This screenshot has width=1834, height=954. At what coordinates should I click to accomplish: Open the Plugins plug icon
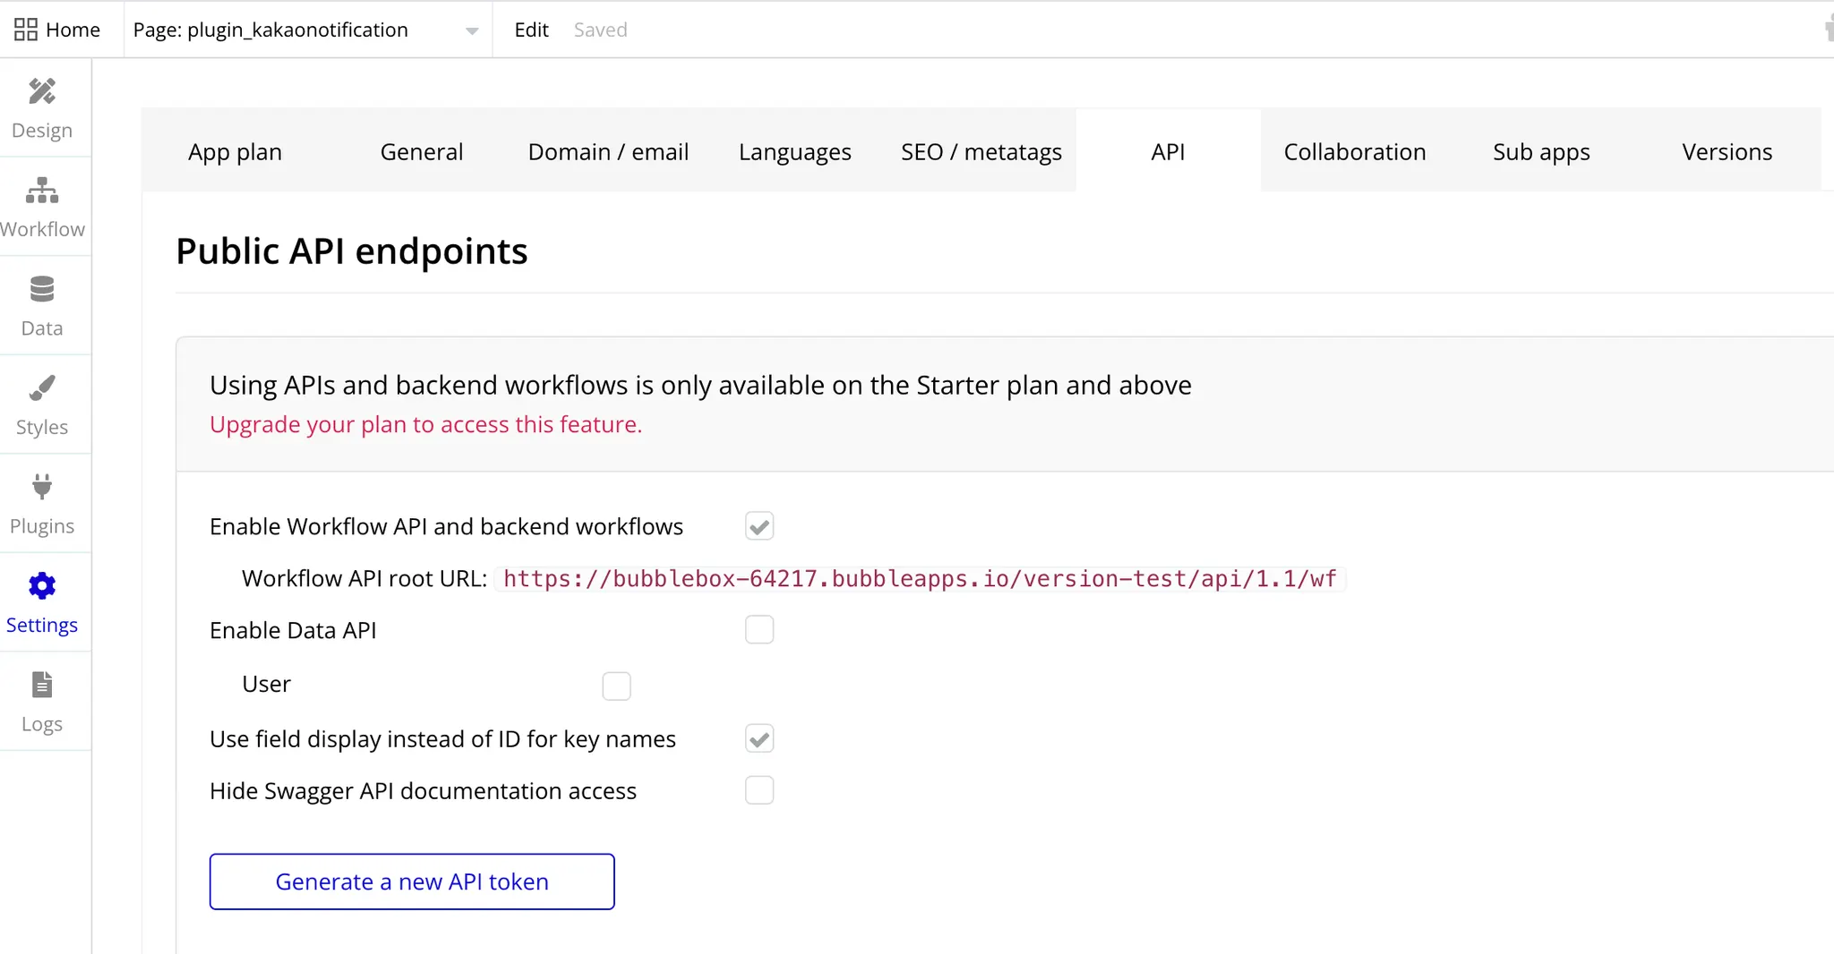42,487
